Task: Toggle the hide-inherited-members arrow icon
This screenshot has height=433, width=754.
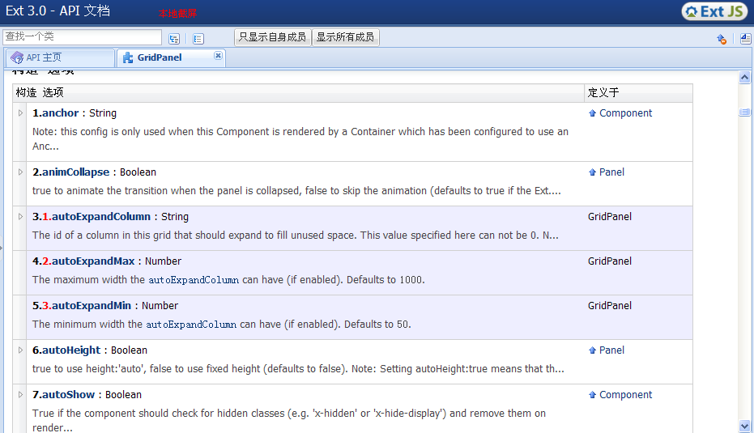Action: 722,39
